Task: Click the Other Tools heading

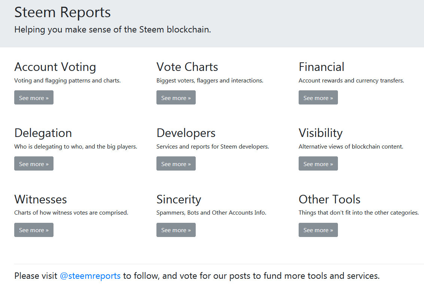Action: [x=329, y=199]
